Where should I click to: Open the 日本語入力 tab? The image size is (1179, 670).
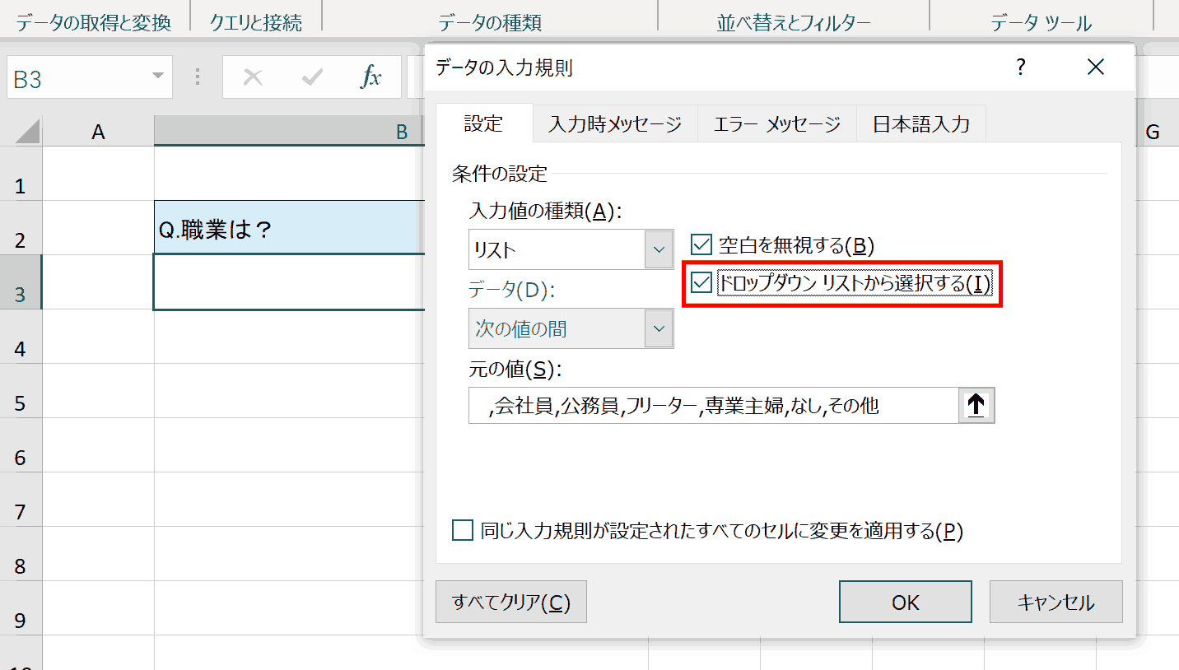(920, 124)
